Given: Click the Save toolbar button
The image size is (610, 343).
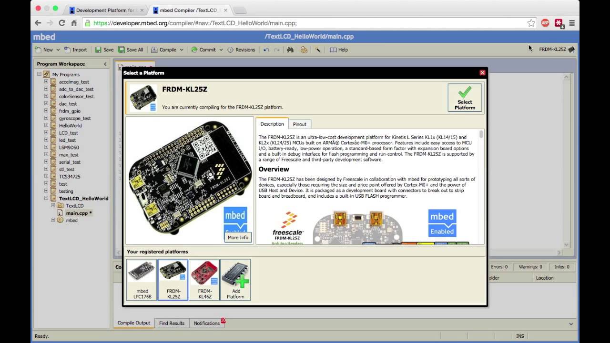Looking at the screenshot, I should click(104, 50).
